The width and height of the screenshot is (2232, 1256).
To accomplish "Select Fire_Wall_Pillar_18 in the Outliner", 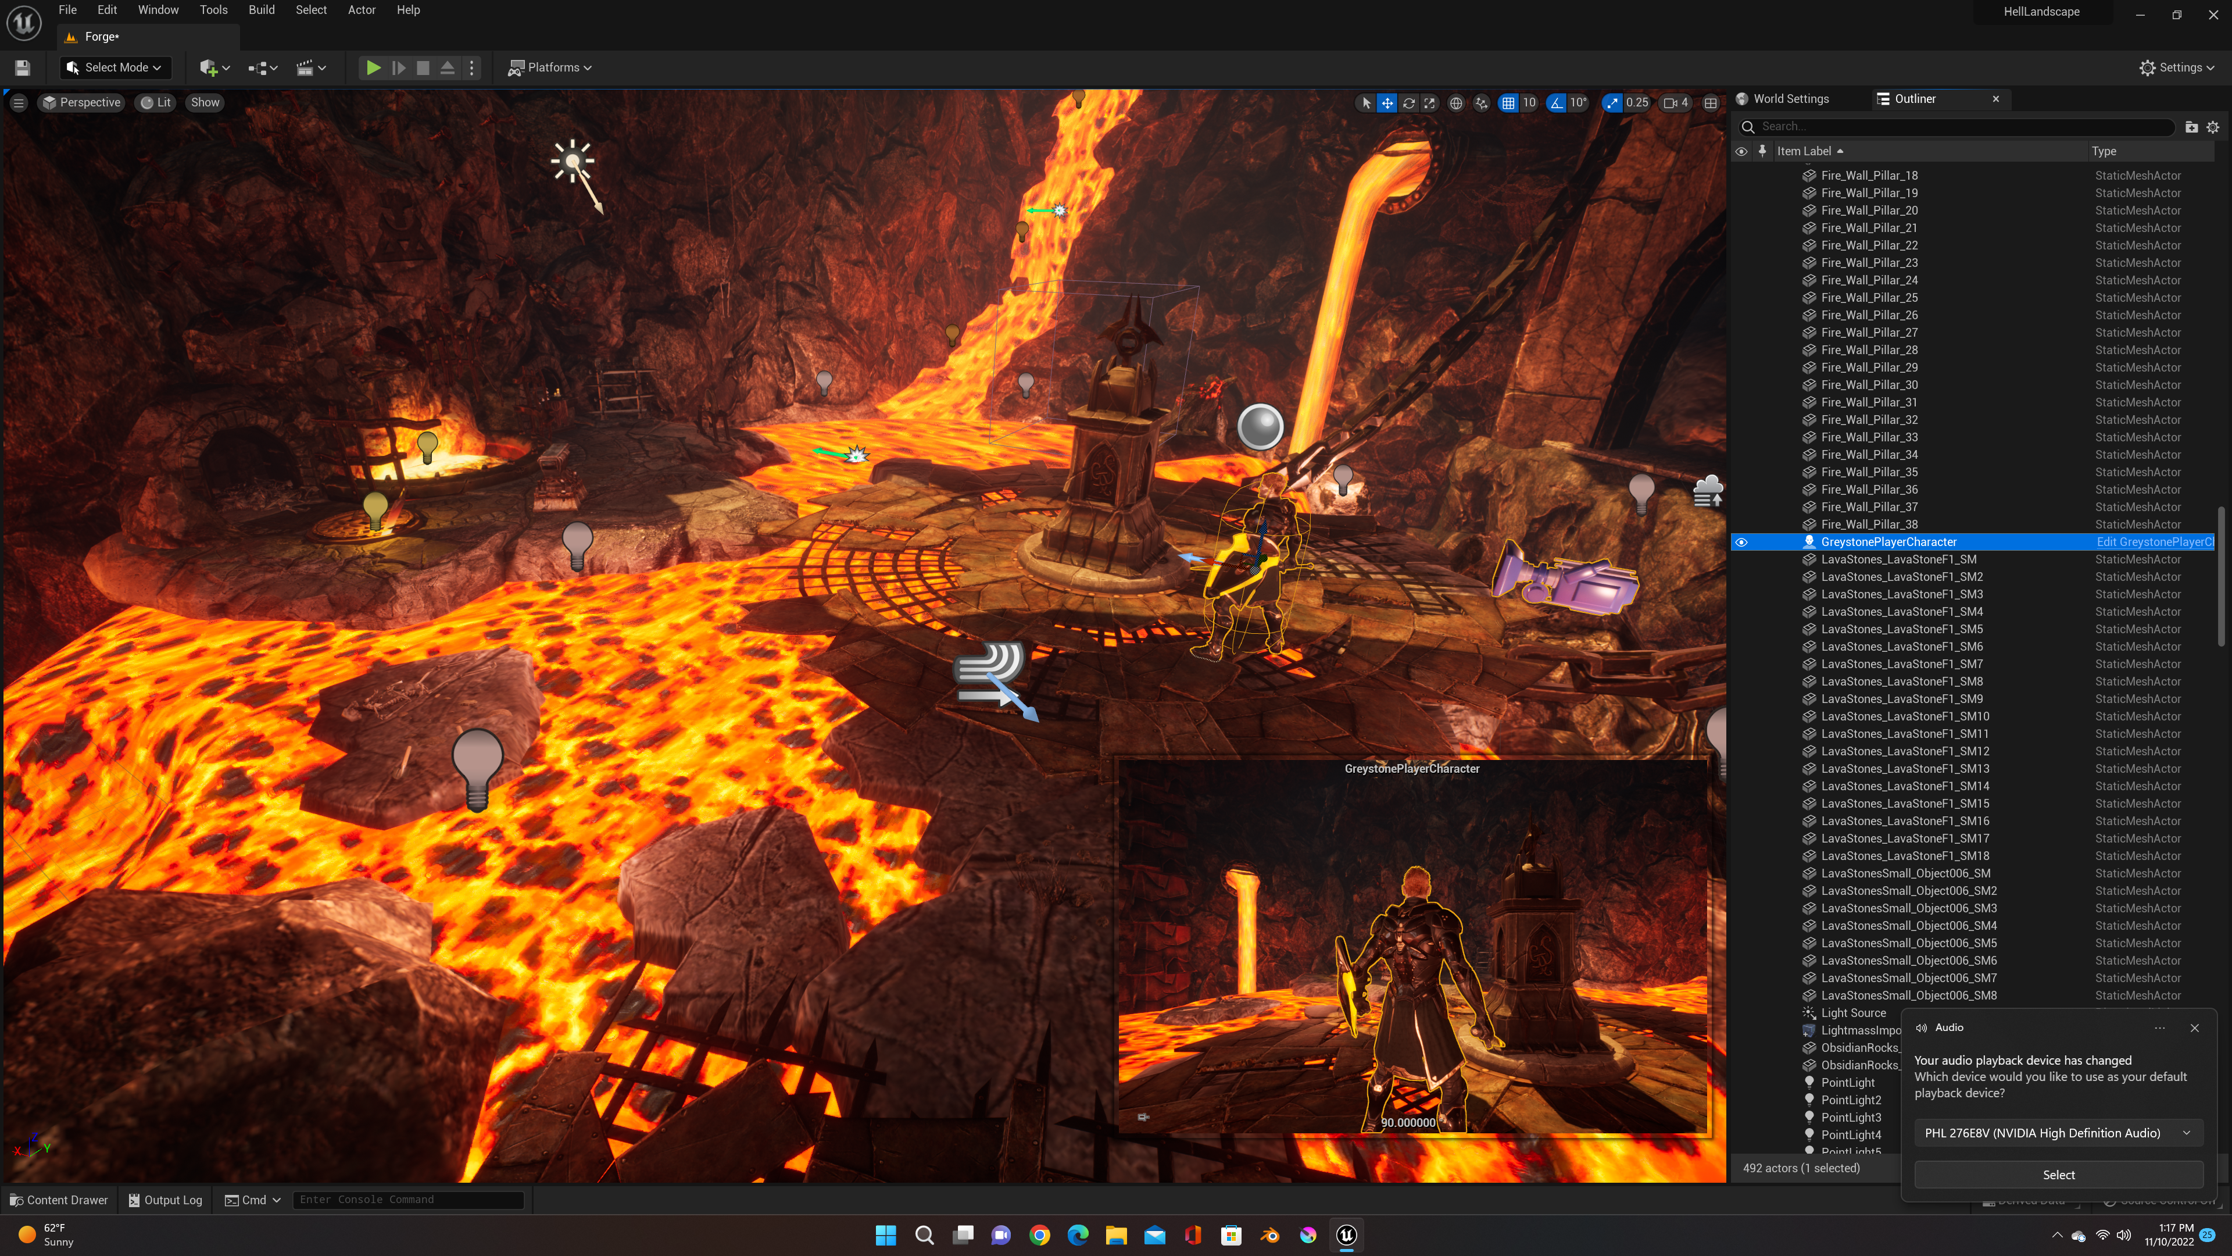I will point(1868,176).
